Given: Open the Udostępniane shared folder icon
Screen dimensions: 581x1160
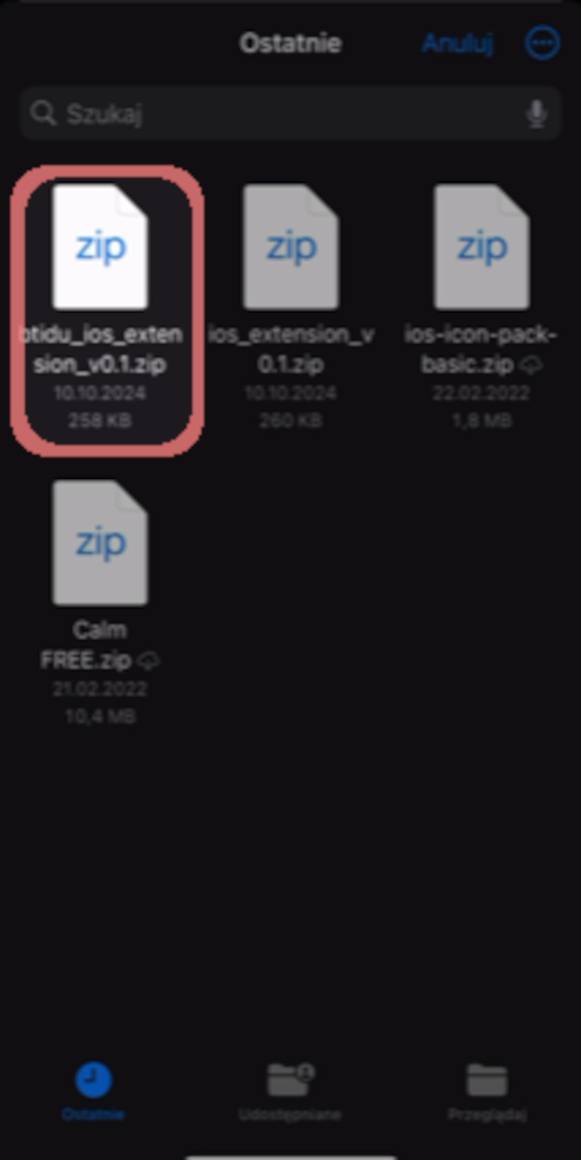Looking at the screenshot, I should [290, 1081].
